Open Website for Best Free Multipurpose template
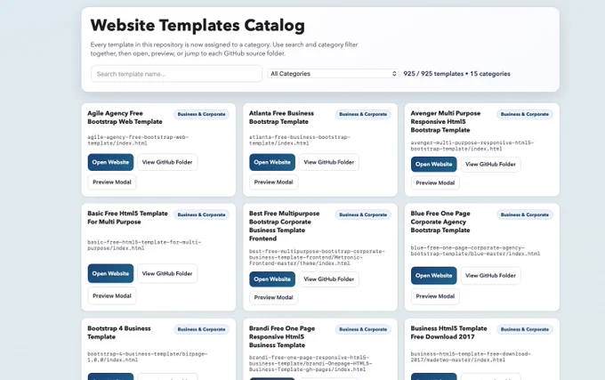The image size is (605, 380). (272, 279)
